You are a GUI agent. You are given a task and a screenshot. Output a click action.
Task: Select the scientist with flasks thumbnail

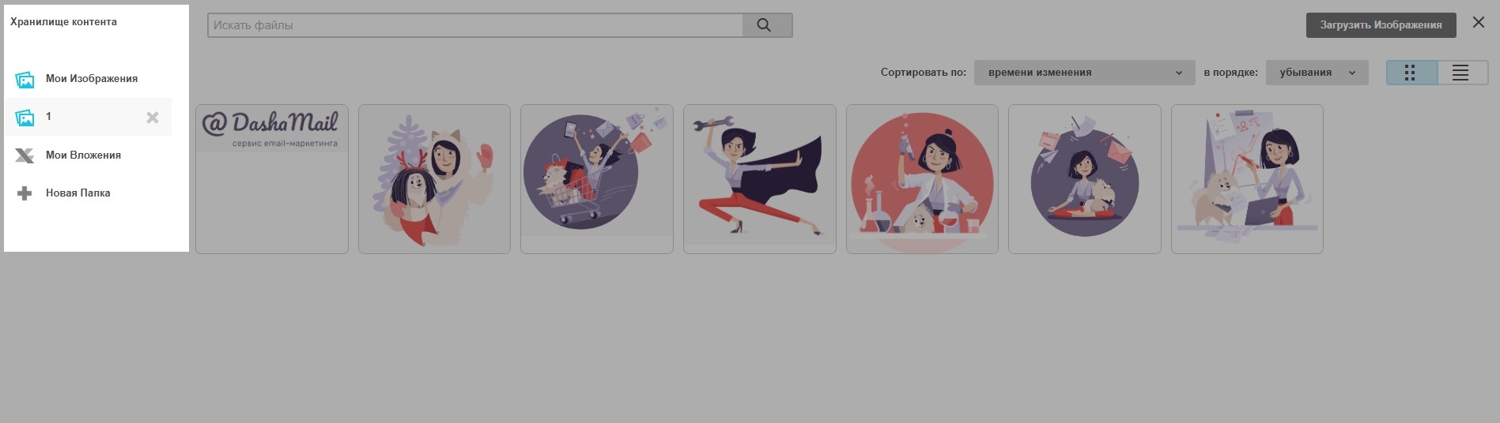922,179
